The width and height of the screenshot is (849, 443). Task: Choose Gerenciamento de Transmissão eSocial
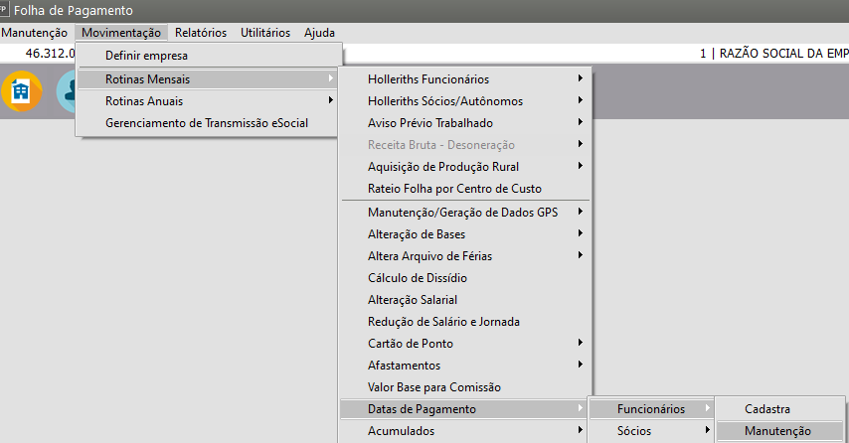click(x=207, y=123)
